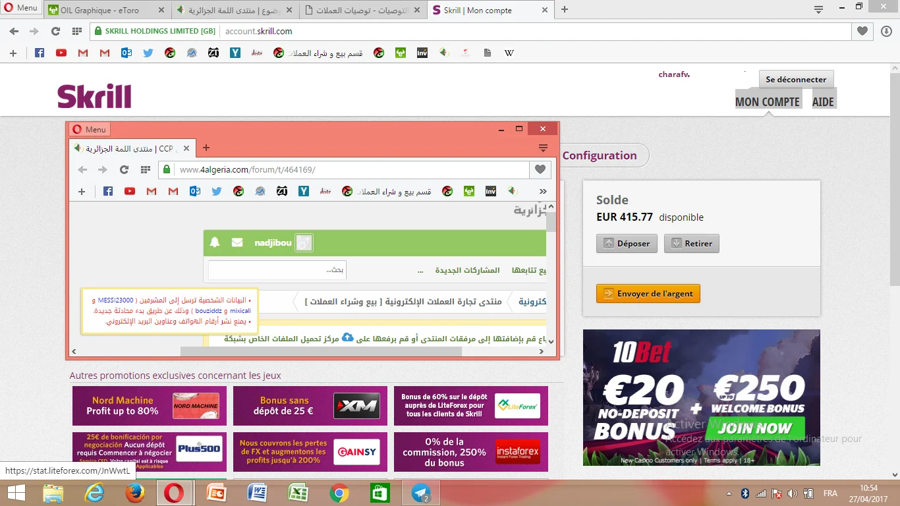Open Firefox from the Windows taskbar
The image size is (900, 506).
135,493
